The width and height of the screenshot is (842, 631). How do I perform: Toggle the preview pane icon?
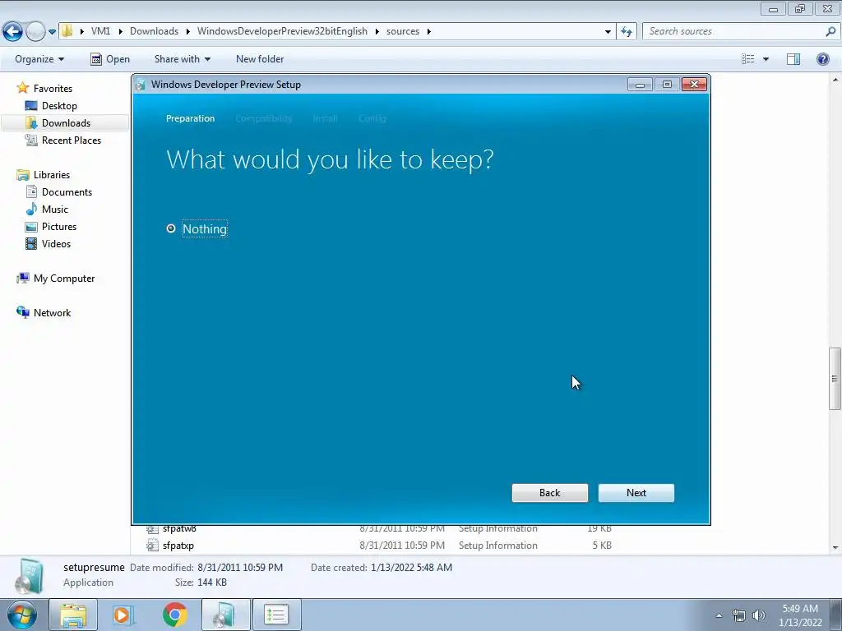793,59
